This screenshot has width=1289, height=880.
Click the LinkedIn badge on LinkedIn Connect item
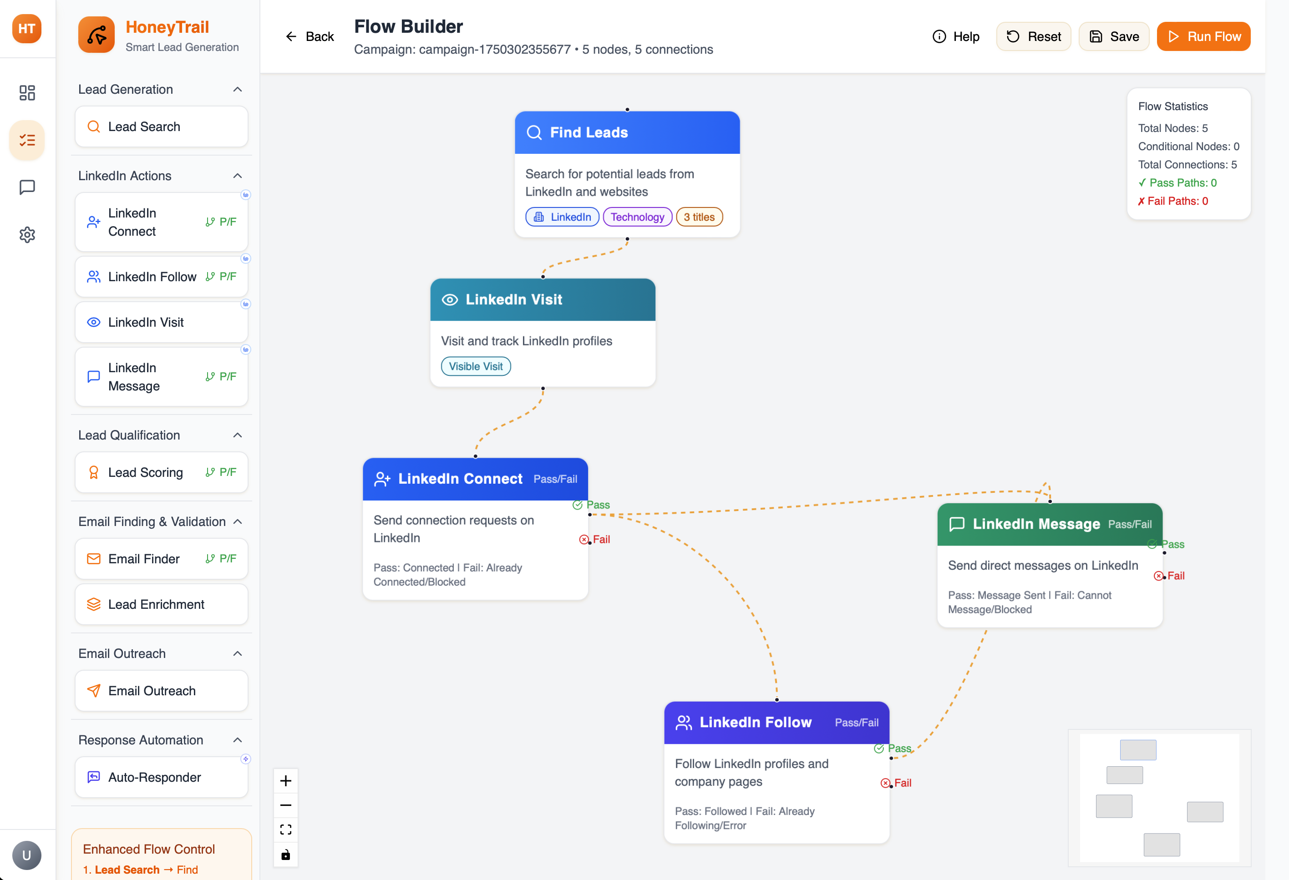(x=246, y=195)
